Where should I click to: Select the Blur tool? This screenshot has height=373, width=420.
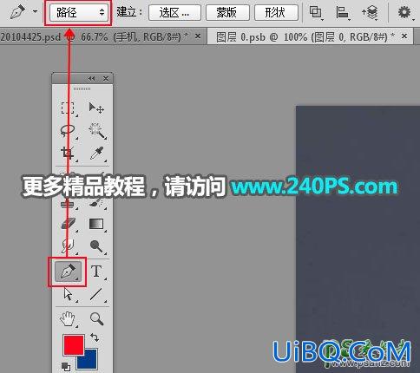[68, 246]
